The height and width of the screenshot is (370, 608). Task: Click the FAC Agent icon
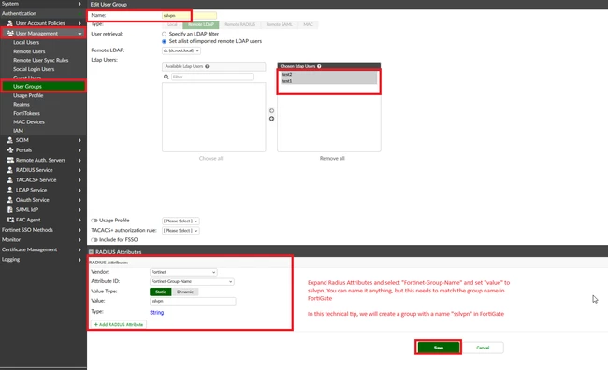[10, 220]
